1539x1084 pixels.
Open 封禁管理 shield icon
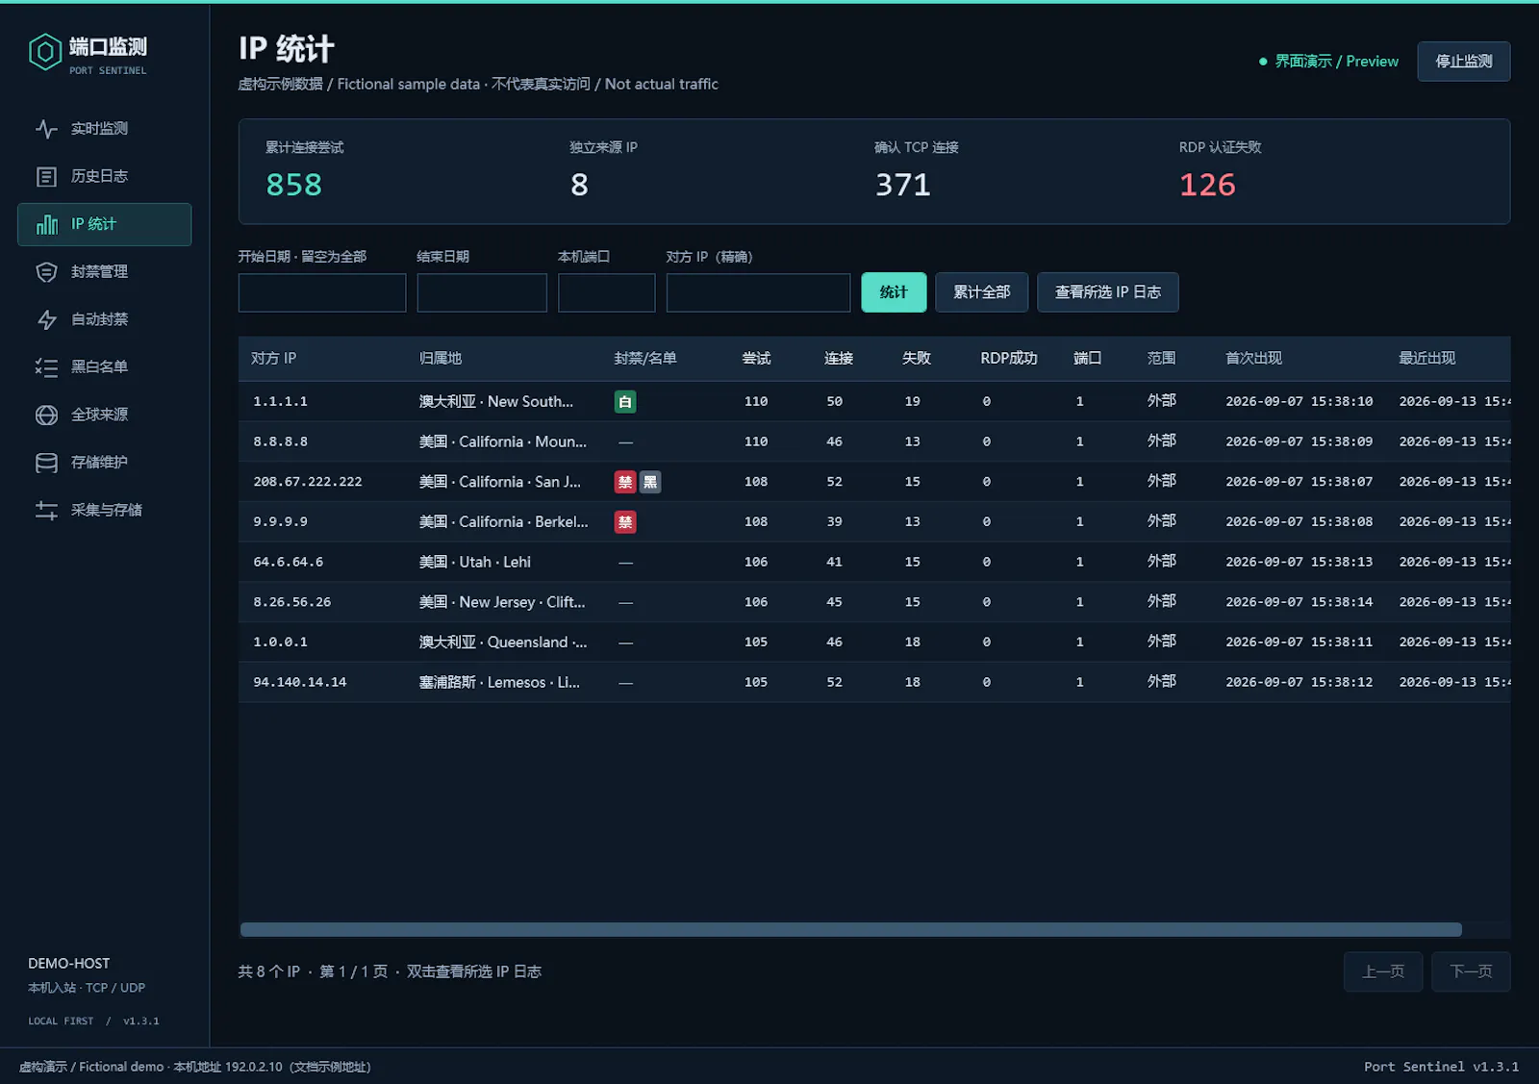(x=46, y=272)
